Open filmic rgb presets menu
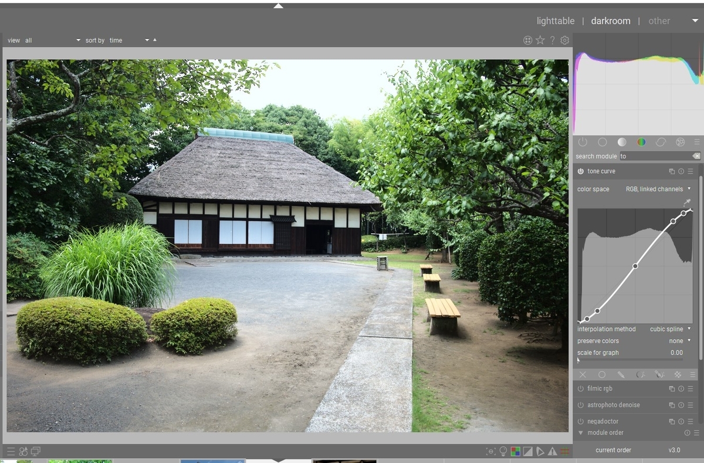The image size is (704, 463). [x=691, y=388]
